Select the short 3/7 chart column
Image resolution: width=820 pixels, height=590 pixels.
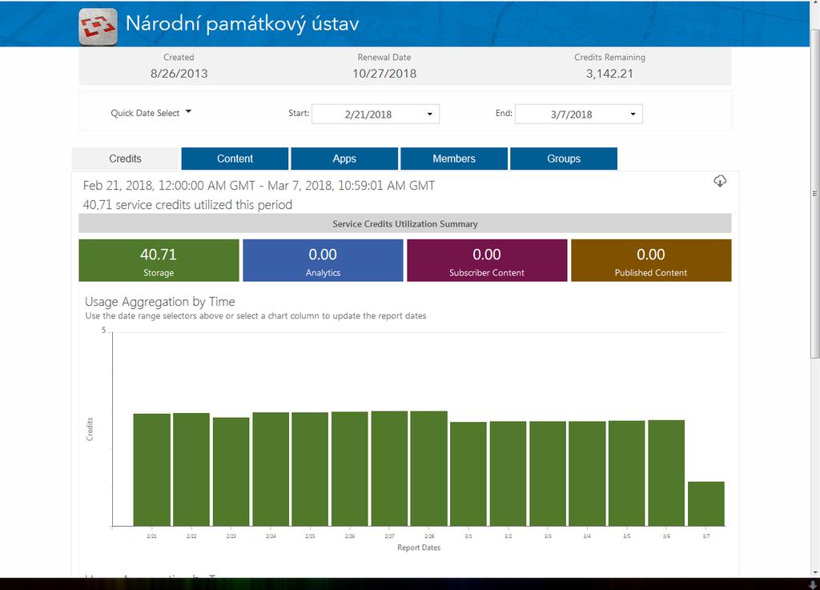[706, 504]
